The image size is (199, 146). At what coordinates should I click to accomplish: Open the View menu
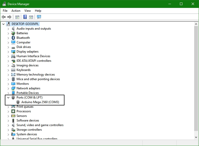click(28, 11)
